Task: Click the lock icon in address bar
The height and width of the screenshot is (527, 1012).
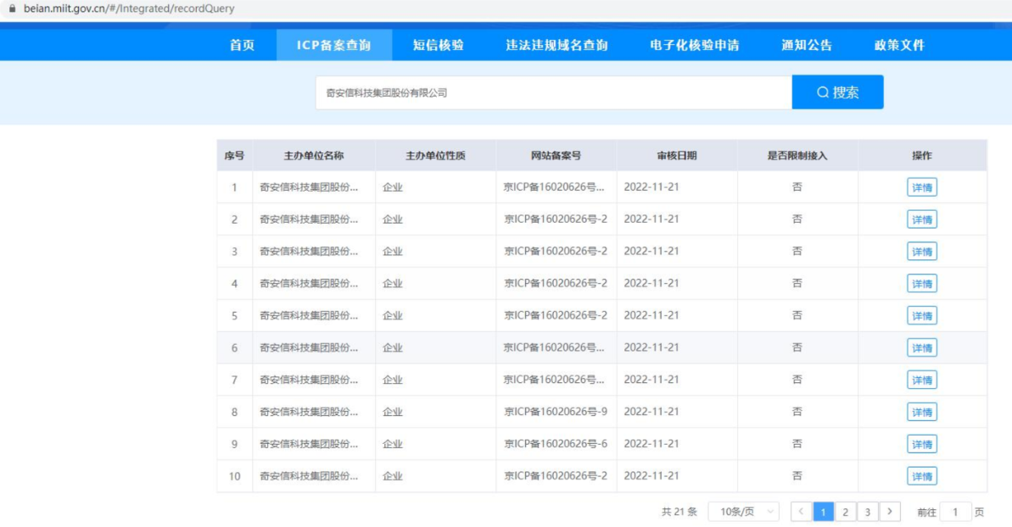Action: (x=12, y=8)
